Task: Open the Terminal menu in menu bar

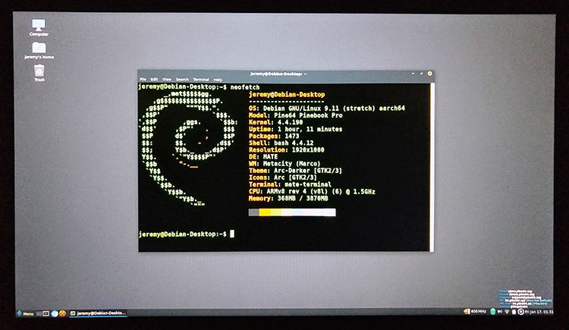Action: pos(201,79)
